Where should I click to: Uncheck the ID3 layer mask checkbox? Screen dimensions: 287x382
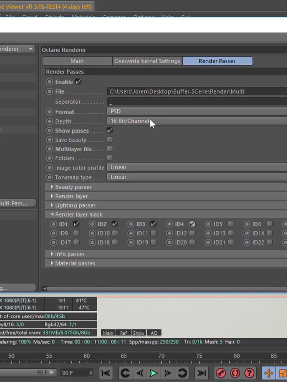click(x=154, y=224)
